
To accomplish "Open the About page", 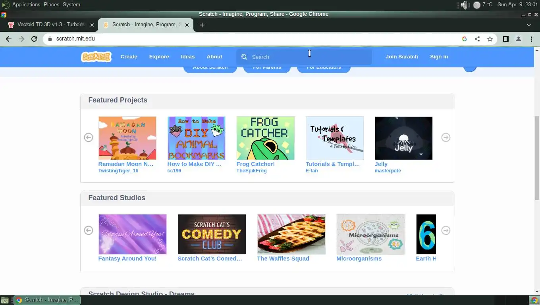I will coord(214,57).
